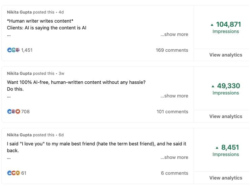
Task: Open the post starting 'Want 100% AI-free'
Action: (x=76, y=85)
